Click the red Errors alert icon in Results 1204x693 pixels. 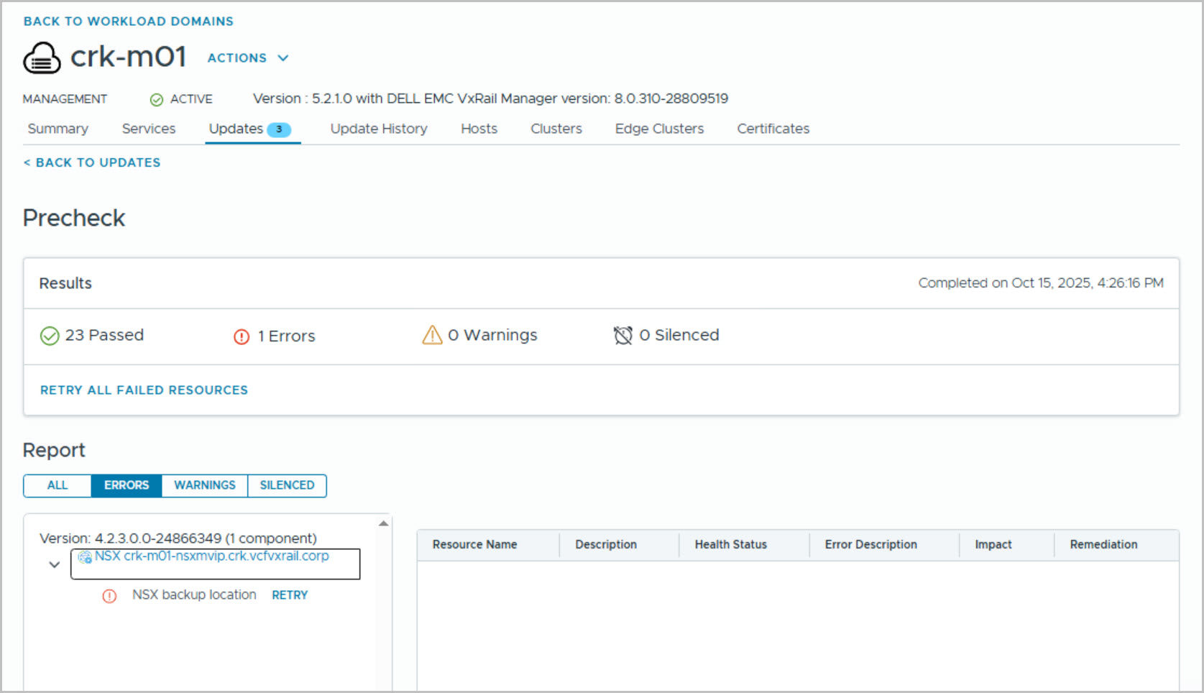(242, 336)
